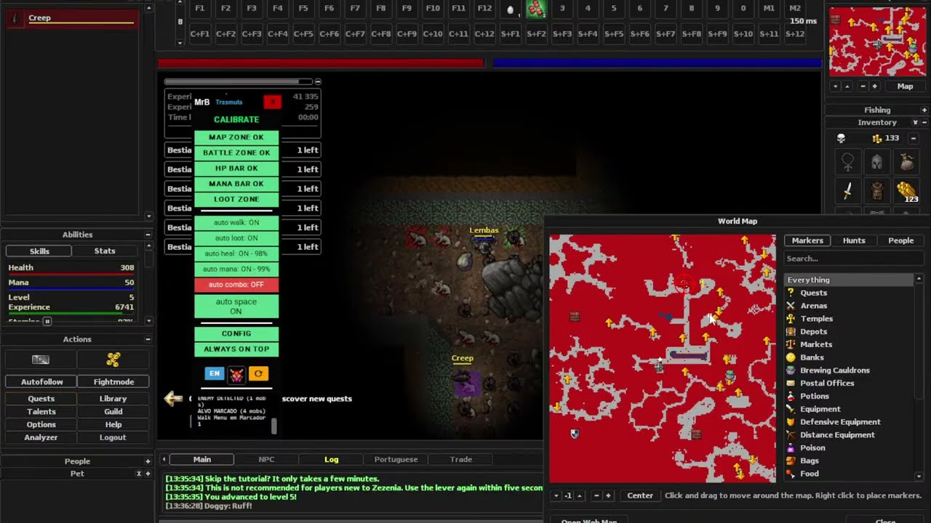Collapse the experience tracker panel above Bestiary list

(x=318, y=81)
